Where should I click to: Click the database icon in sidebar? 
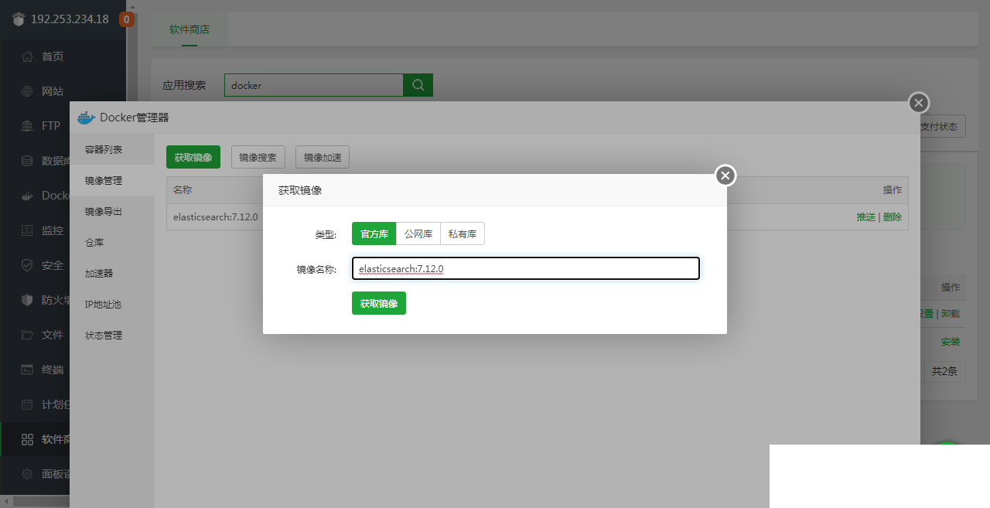(x=27, y=161)
